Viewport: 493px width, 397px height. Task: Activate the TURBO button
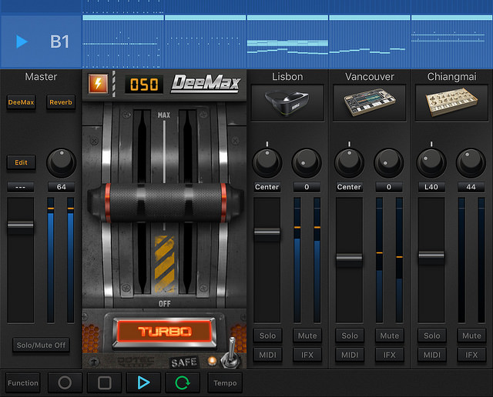tap(164, 332)
